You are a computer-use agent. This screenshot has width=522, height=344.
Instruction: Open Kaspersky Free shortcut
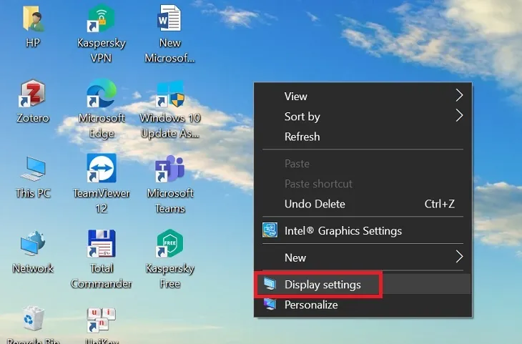[169, 243]
